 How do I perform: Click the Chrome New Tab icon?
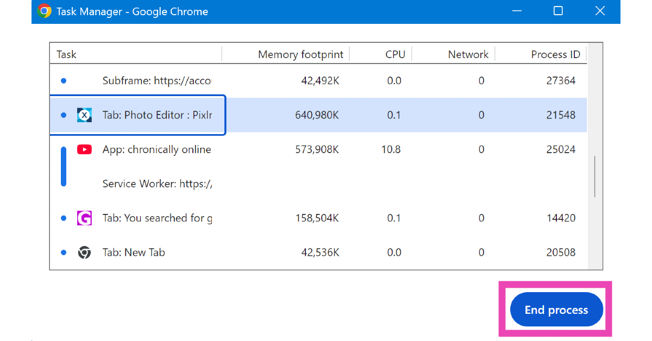point(84,252)
